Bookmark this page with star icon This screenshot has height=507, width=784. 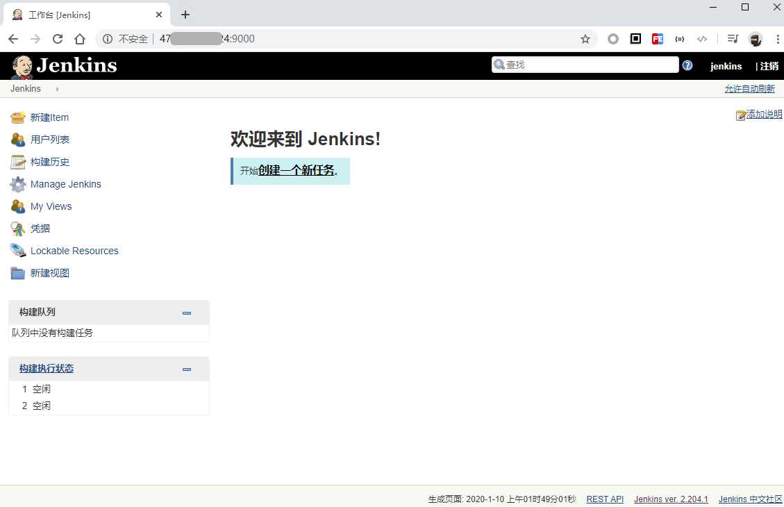coord(585,39)
